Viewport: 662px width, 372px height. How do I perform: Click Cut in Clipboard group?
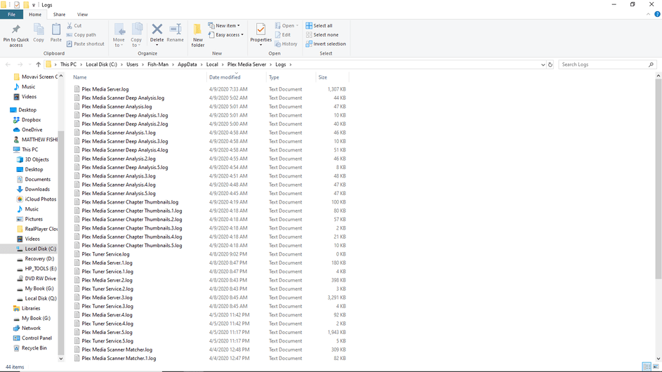pyautogui.click(x=74, y=26)
